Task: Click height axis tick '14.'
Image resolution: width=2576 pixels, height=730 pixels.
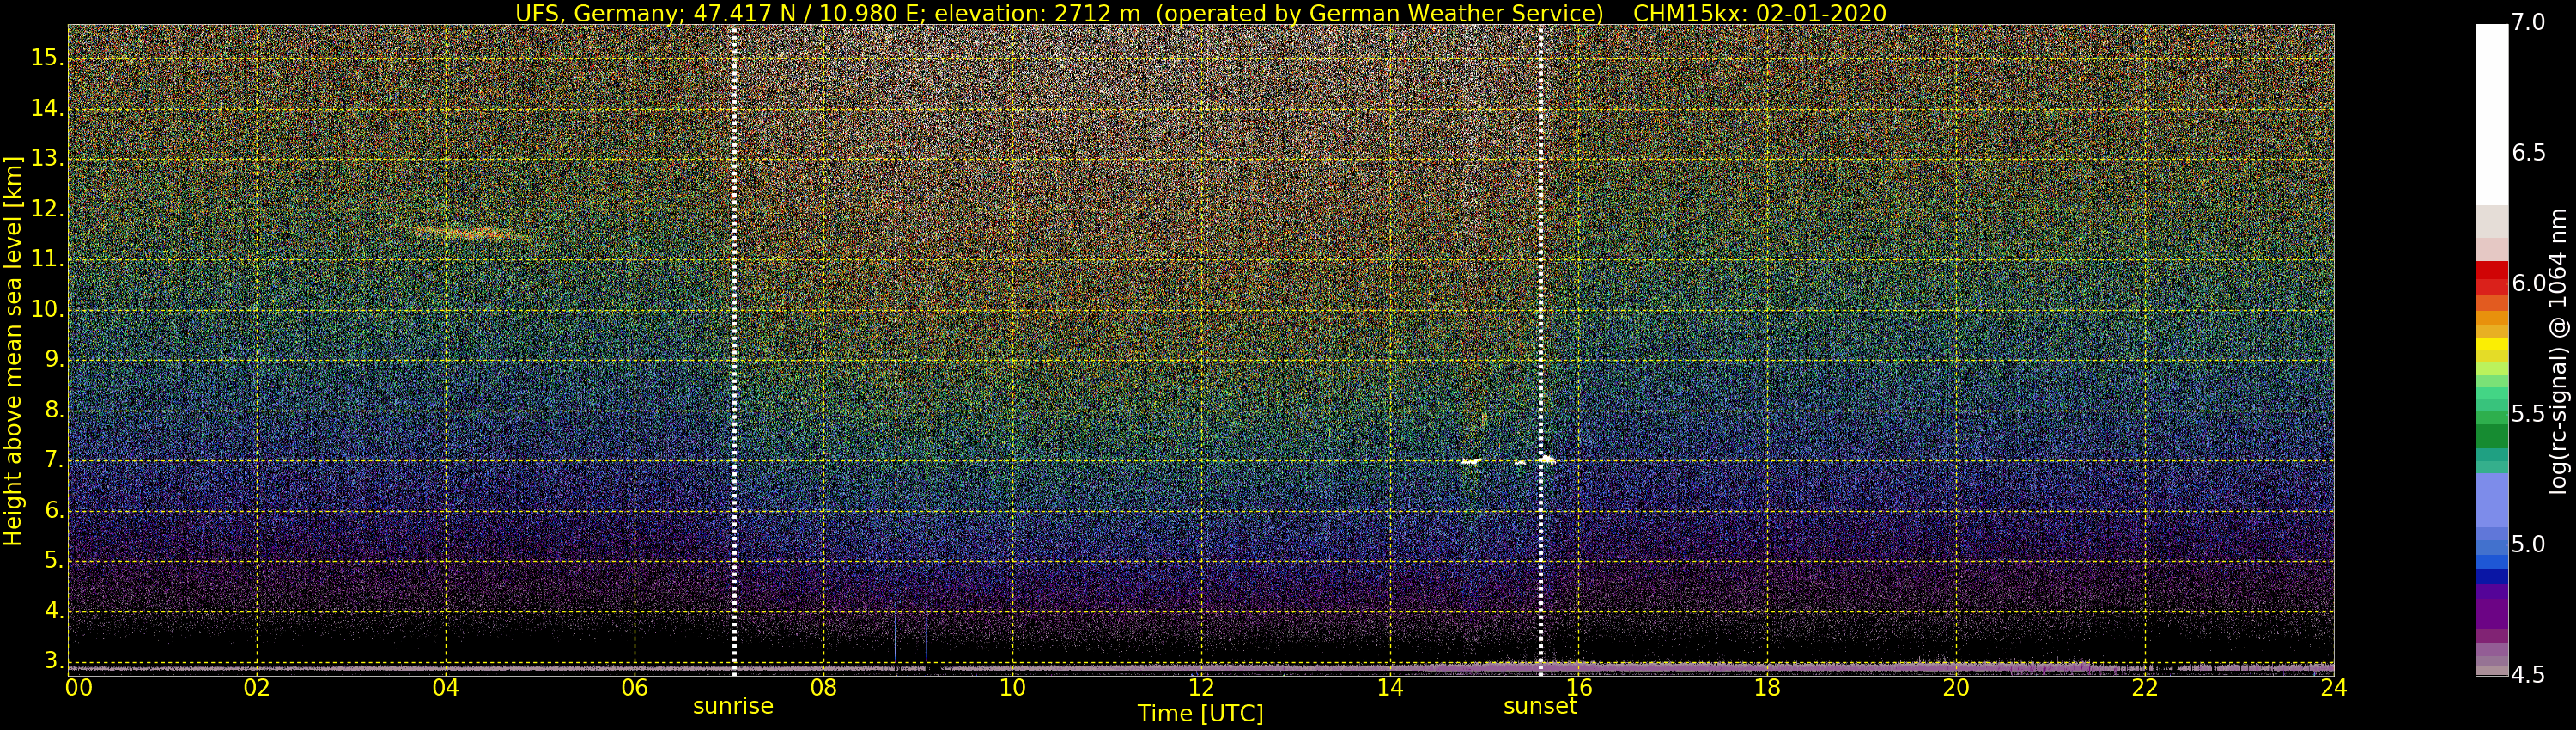Action: point(48,108)
